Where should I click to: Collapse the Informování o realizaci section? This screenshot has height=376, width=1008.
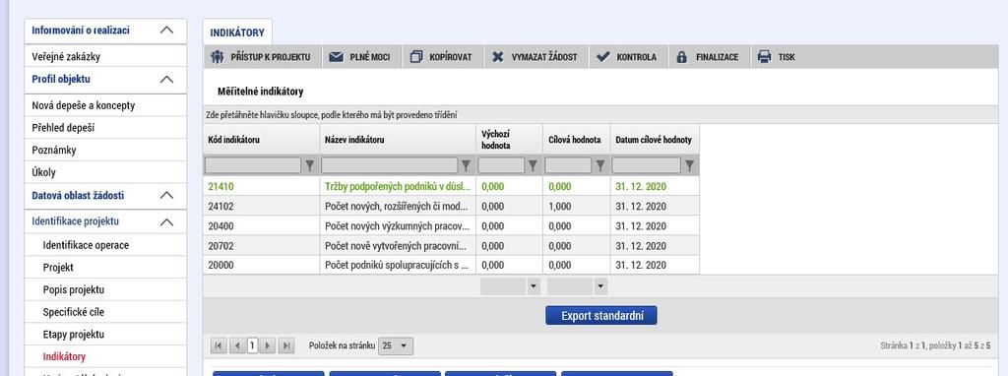(166, 31)
